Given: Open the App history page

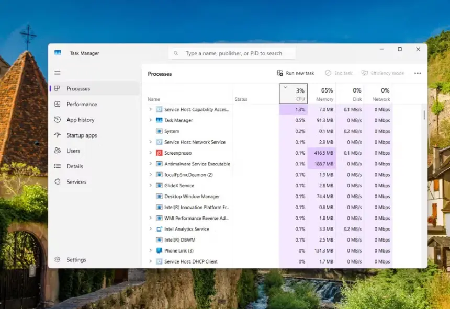Looking at the screenshot, I should coord(81,120).
